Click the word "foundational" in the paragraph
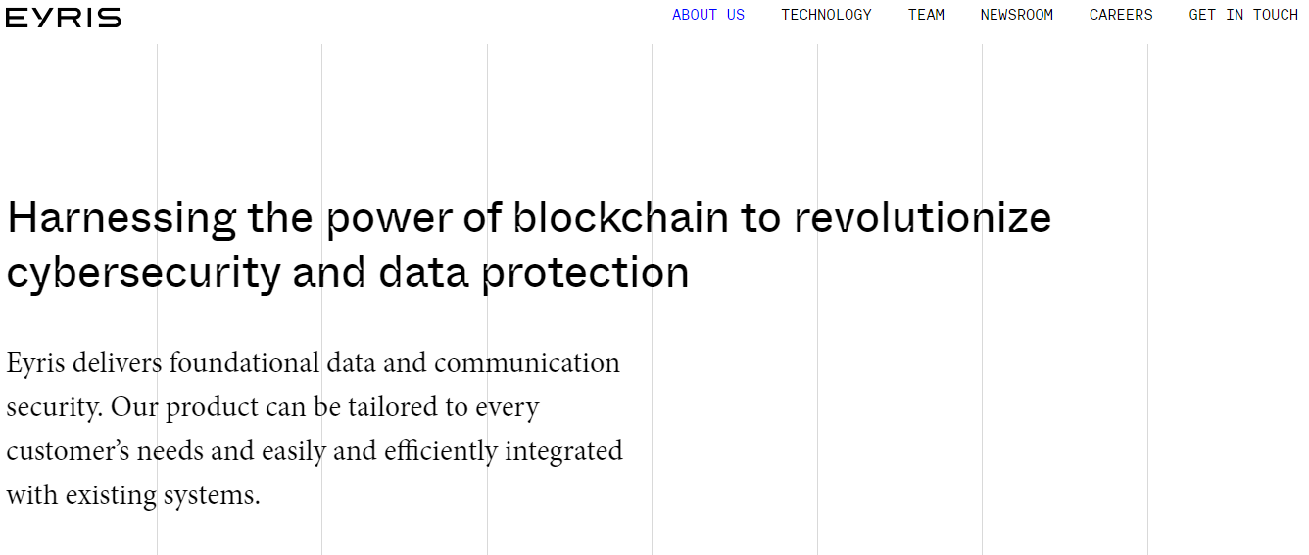 click(x=244, y=363)
